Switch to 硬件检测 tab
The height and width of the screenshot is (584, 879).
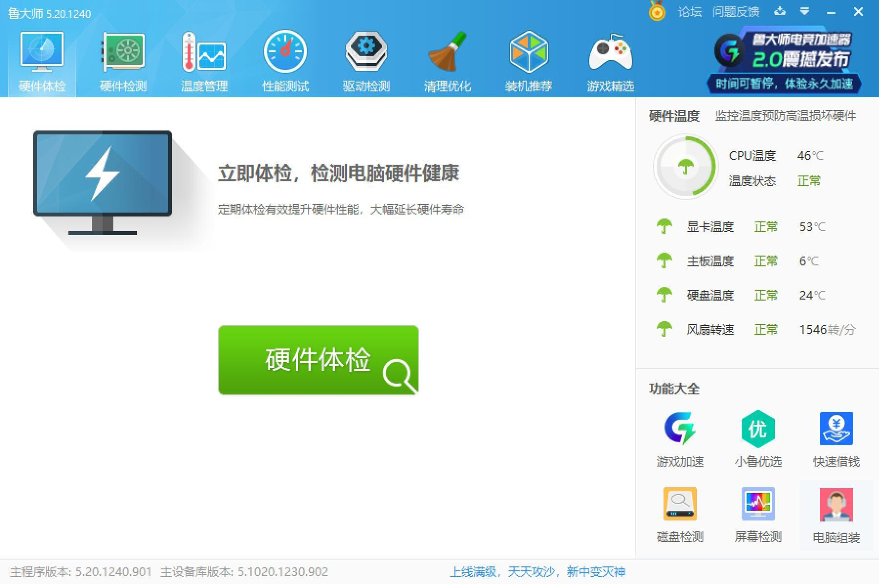123,63
